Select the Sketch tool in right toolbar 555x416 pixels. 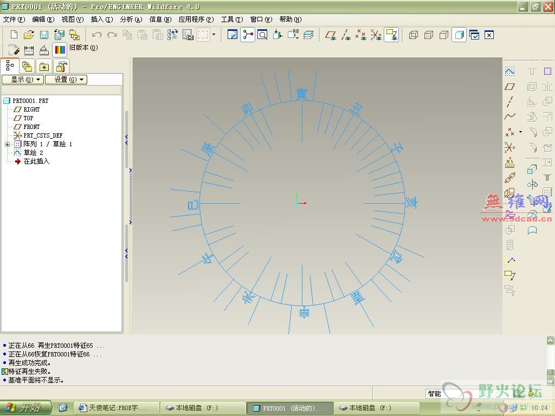pyautogui.click(x=509, y=71)
